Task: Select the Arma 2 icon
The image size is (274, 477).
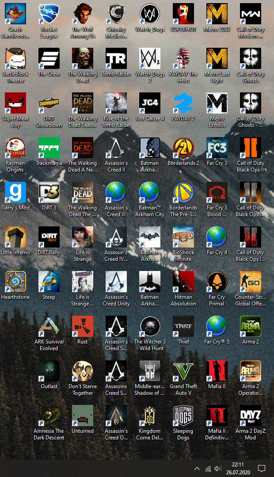Action: coord(251,327)
